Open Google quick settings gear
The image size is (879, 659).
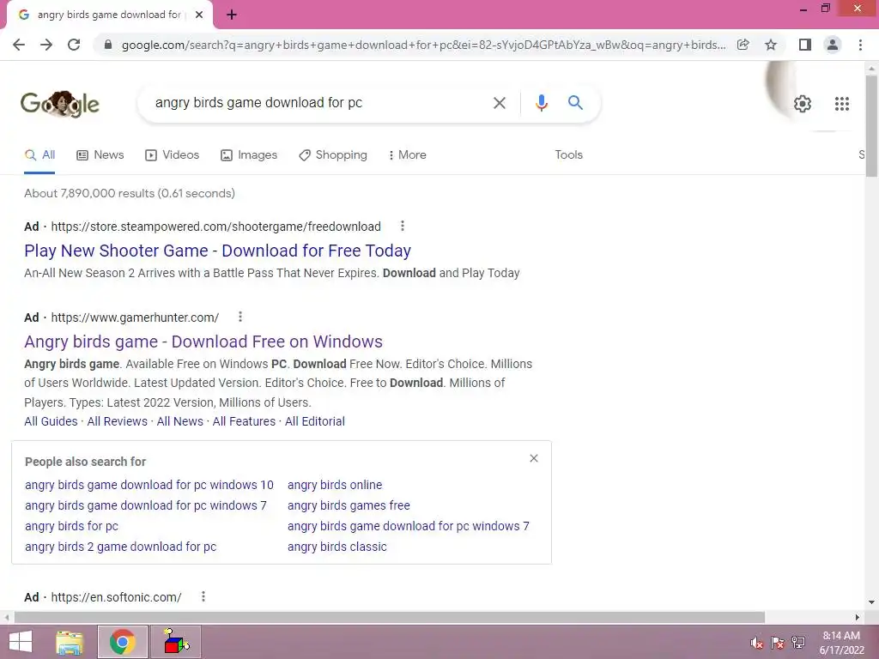[803, 104]
